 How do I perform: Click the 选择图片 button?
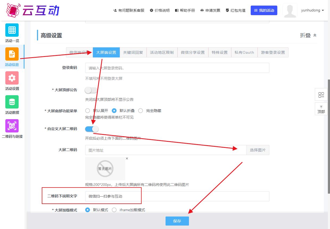258,150
